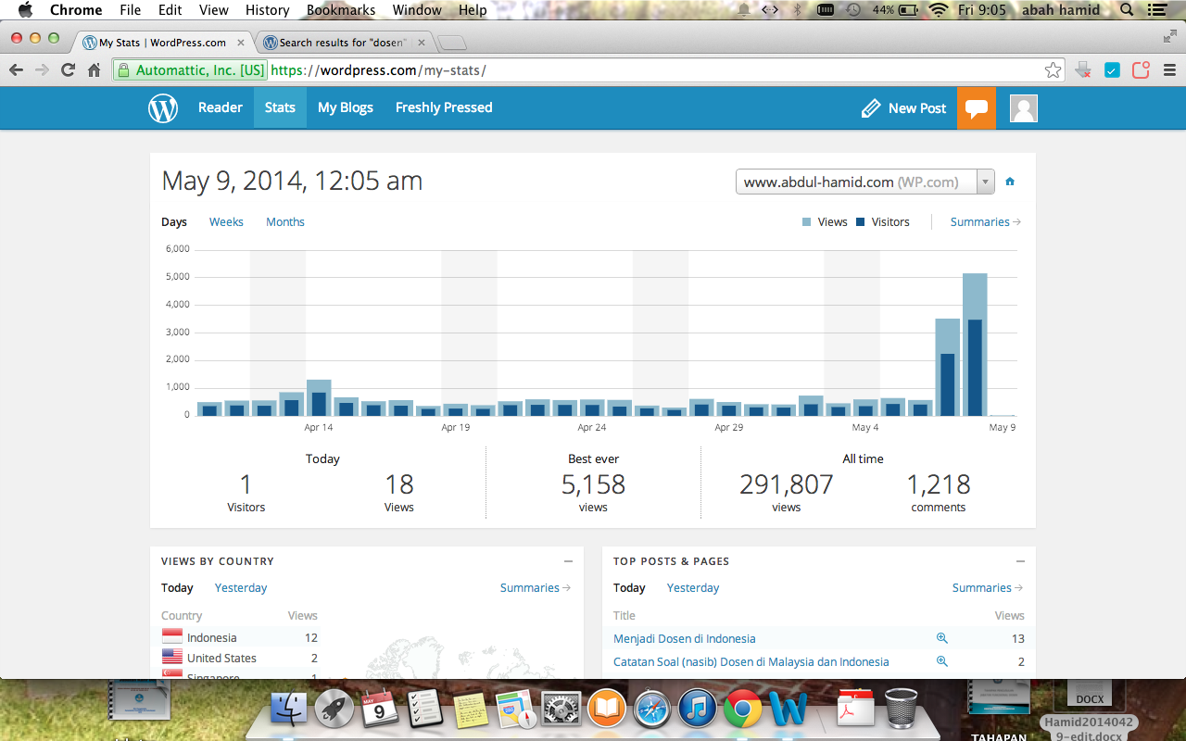Show Yesterday's views by country

click(240, 588)
